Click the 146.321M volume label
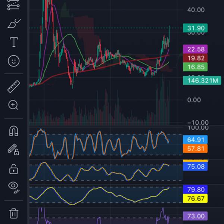 click(202, 80)
